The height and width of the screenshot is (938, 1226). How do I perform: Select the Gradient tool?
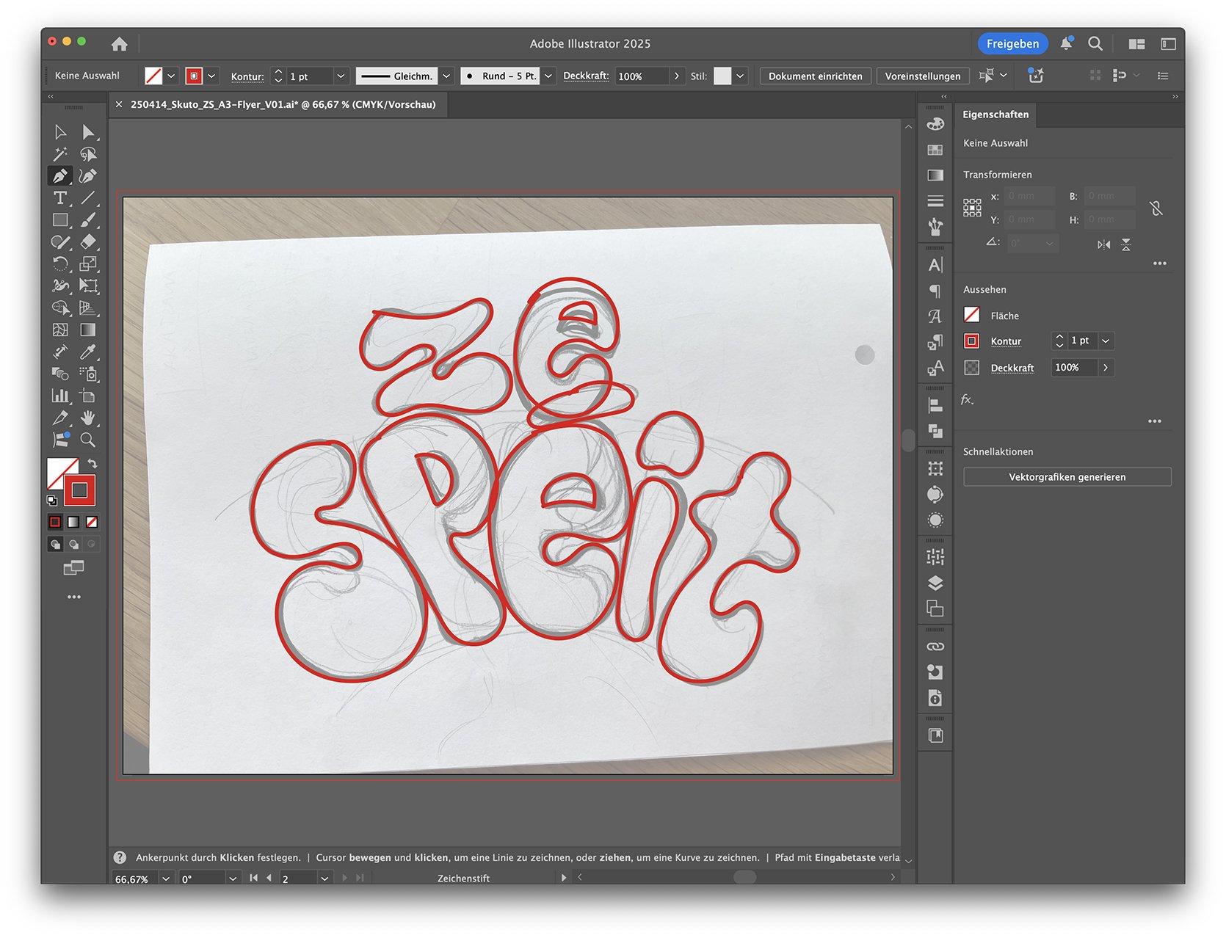[88, 330]
